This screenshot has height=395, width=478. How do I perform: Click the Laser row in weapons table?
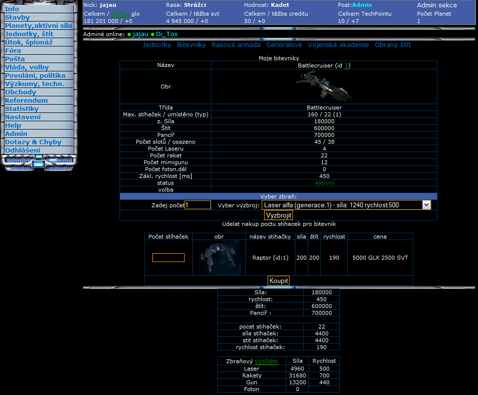pos(278,369)
